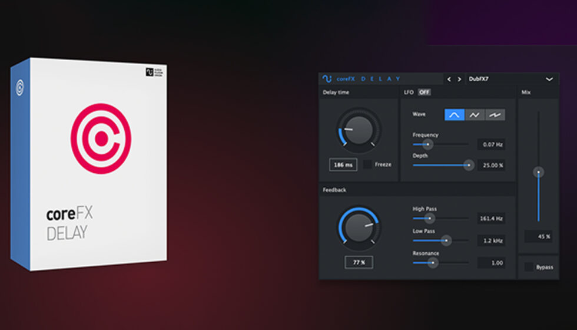Image resolution: width=577 pixels, height=330 pixels.
Task: Expand preset list chevron
Action: click(x=549, y=79)
